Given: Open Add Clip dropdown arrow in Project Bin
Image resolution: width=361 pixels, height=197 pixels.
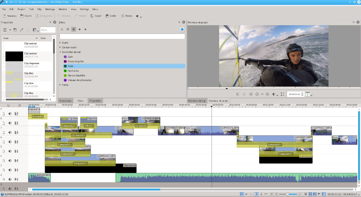Looking at the screenshot, I should (x=10, y=30).
